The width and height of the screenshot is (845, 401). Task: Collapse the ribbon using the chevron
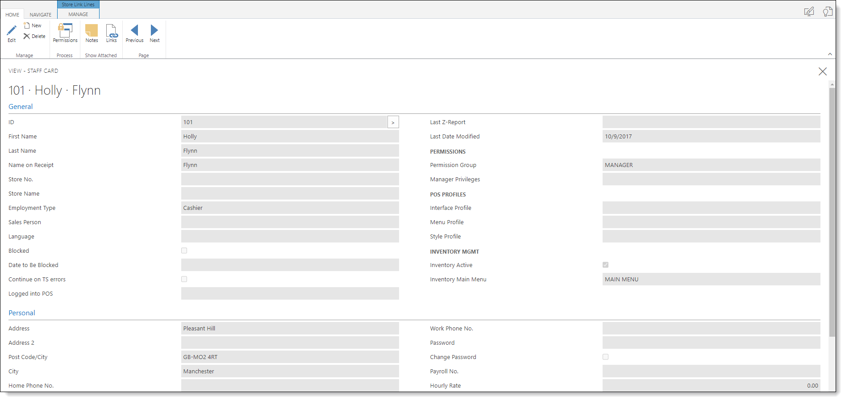tap(830, 54)
